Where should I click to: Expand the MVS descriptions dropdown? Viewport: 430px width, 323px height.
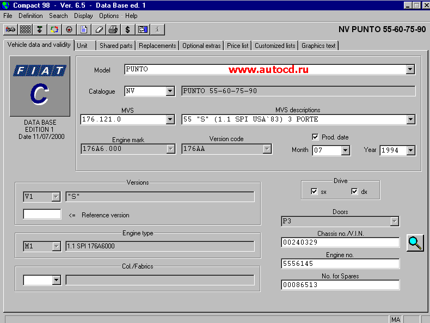[410, 119]
